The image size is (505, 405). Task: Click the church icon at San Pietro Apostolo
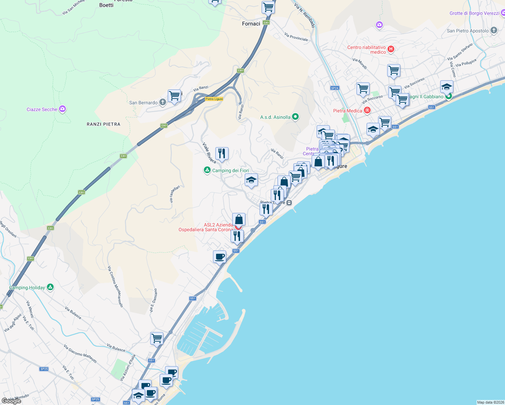click(493, 30)
